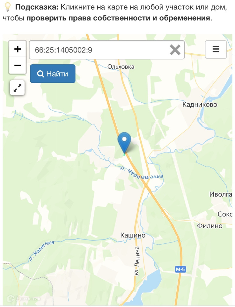Zoom out with the minus button
Screen dimensions: 235x307
(18, 65)
